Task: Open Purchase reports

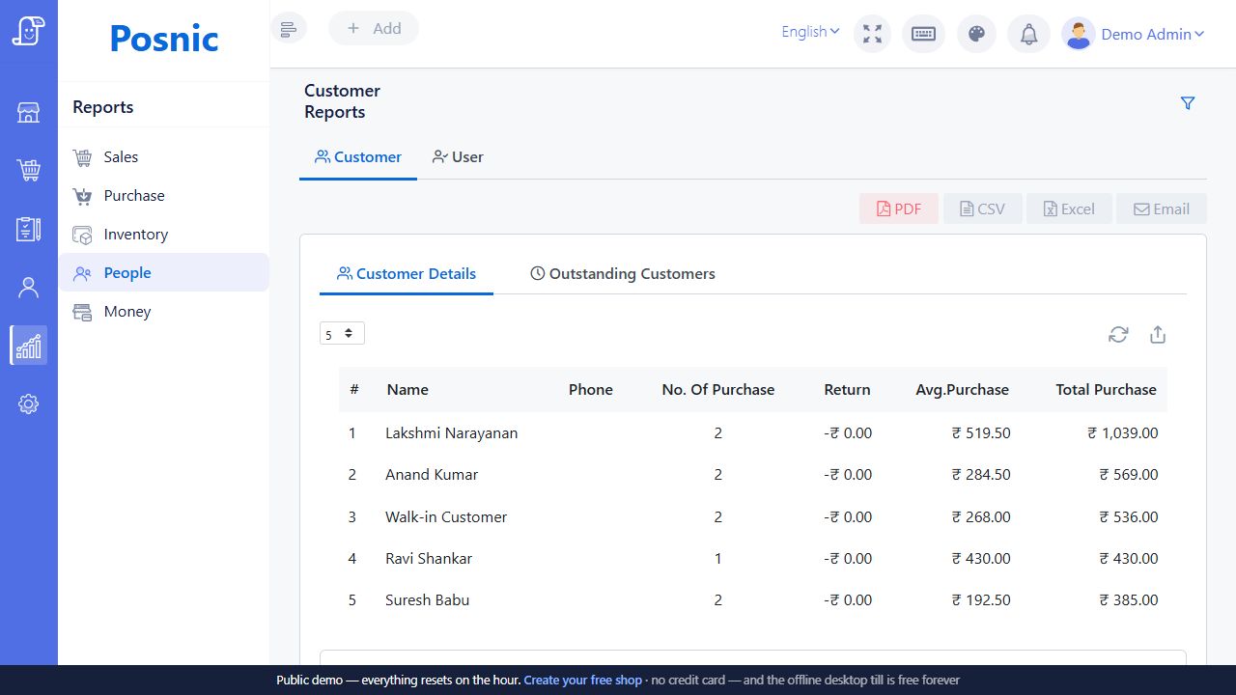Action: click(x=164, y=195)
